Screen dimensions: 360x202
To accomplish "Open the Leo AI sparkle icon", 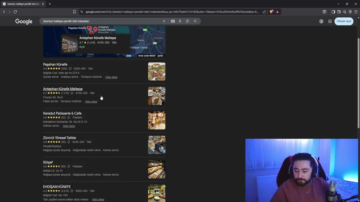I will 345,12.
